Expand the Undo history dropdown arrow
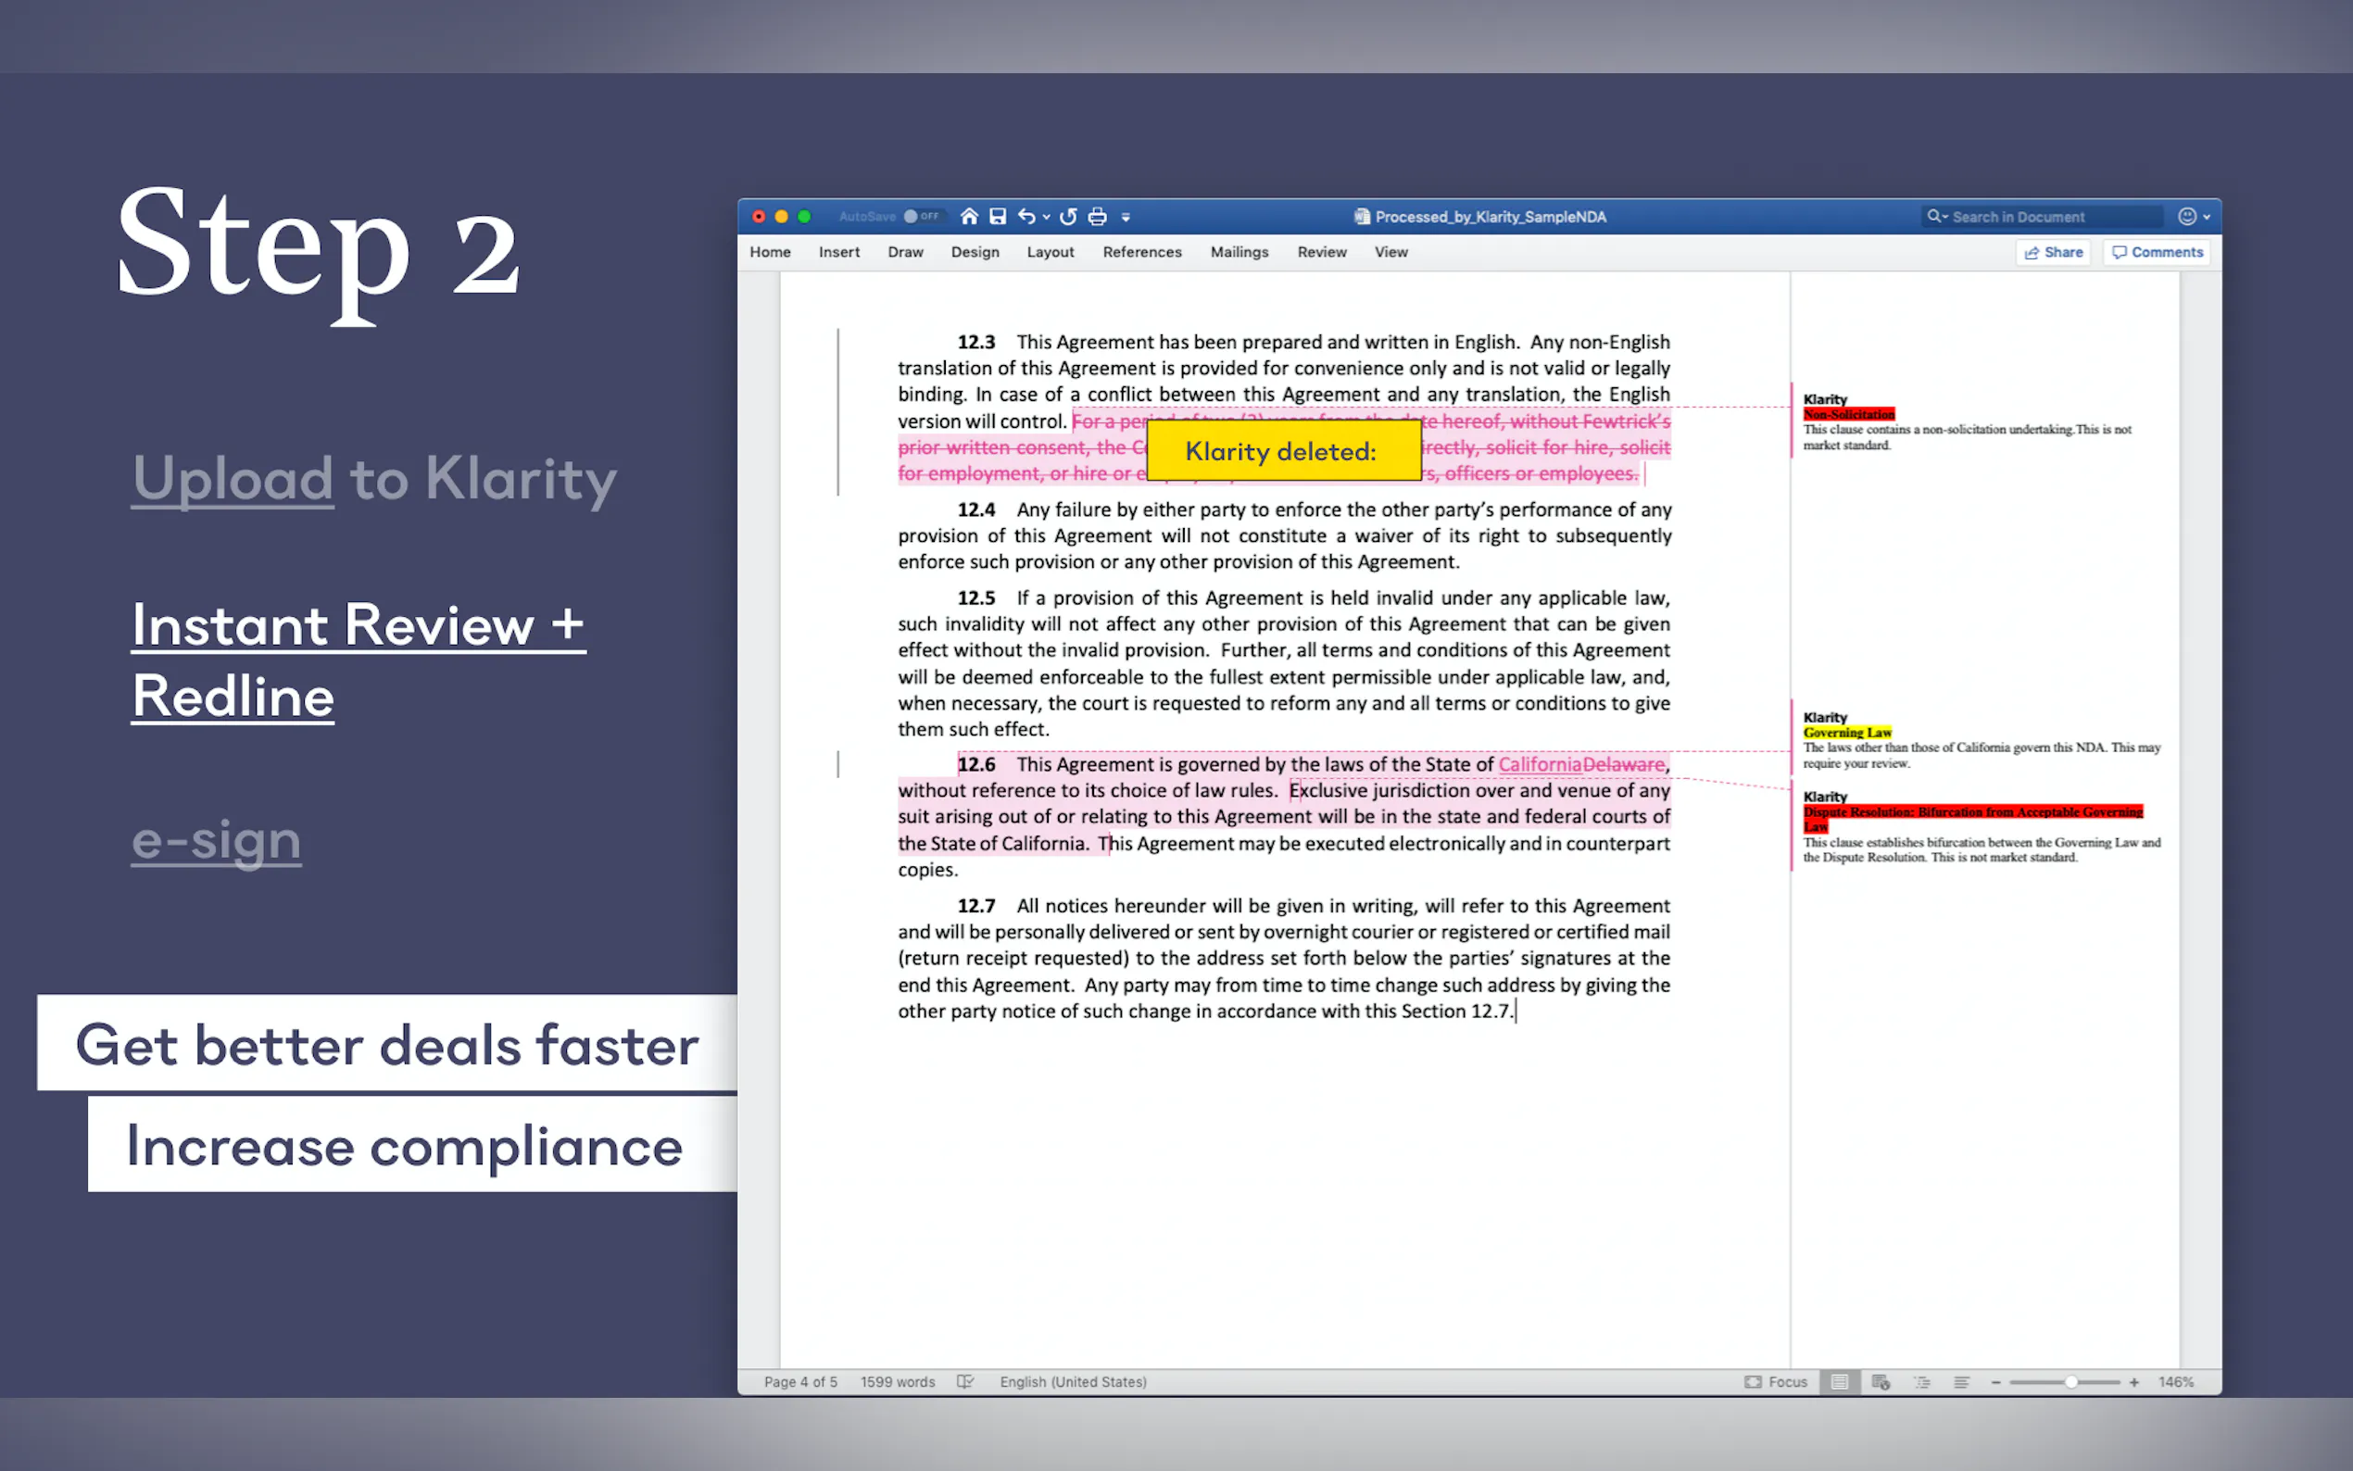Image resolution: width=2353 pixels, height=1471 pixels. (x=1047, y=217)
